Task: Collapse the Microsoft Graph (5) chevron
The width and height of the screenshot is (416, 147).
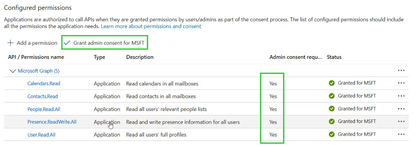Action: pos(12,71)
